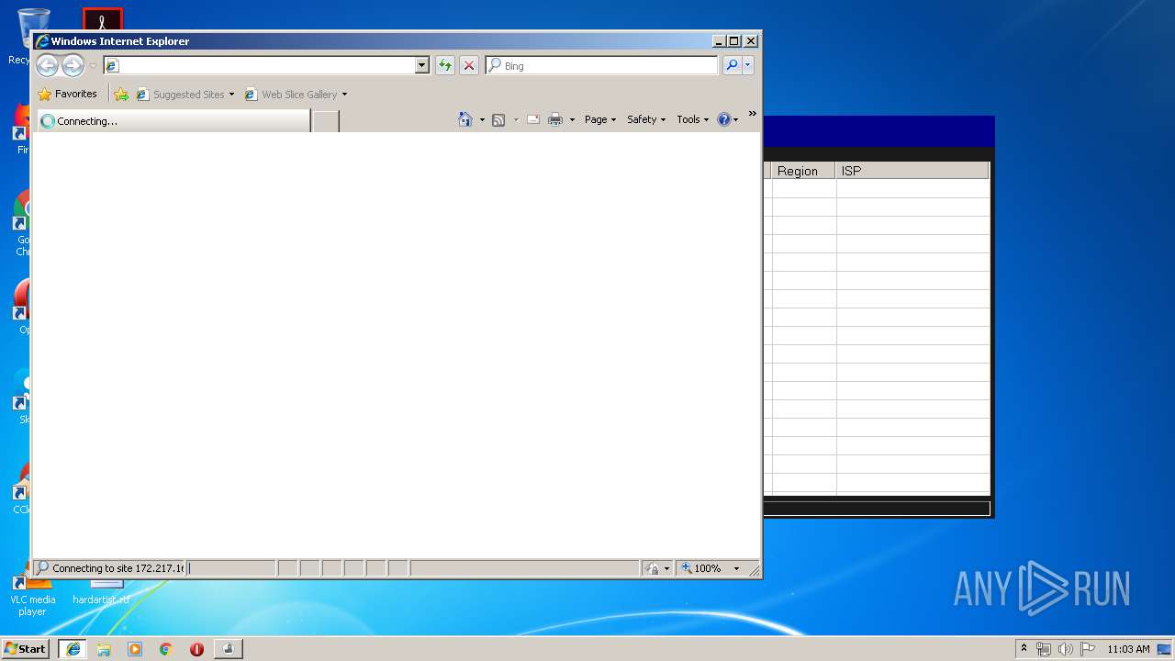Open the Suggested Sites link
Screen dimensions: 1175x661
185,94
